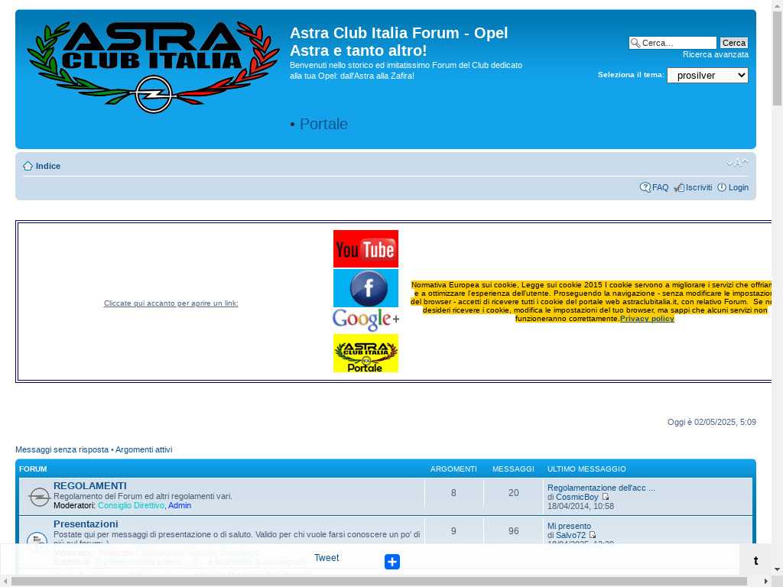Click the font size change icon
This screenshot has width=783, height=587.
pyautogui.click(x=738, y=163)
